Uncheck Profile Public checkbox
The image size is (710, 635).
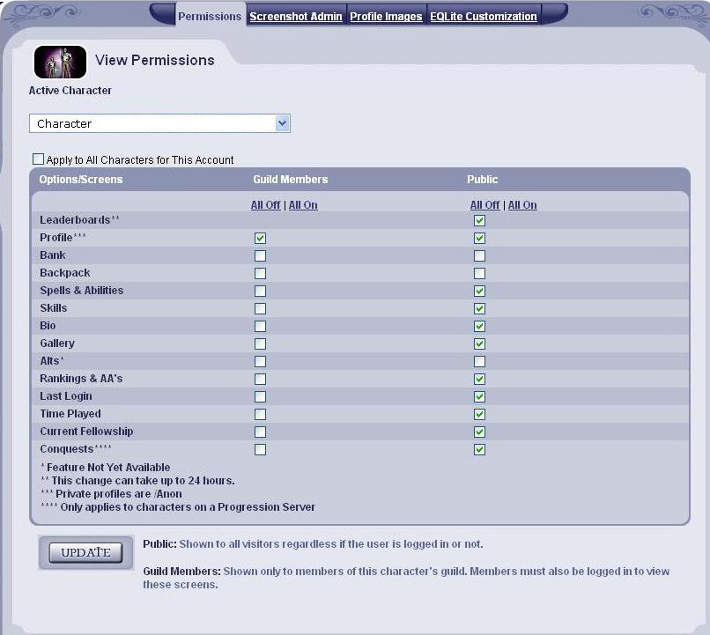coord(479,238)
